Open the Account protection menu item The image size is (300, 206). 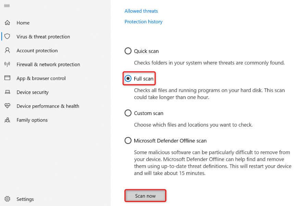(x=37, y=50)
